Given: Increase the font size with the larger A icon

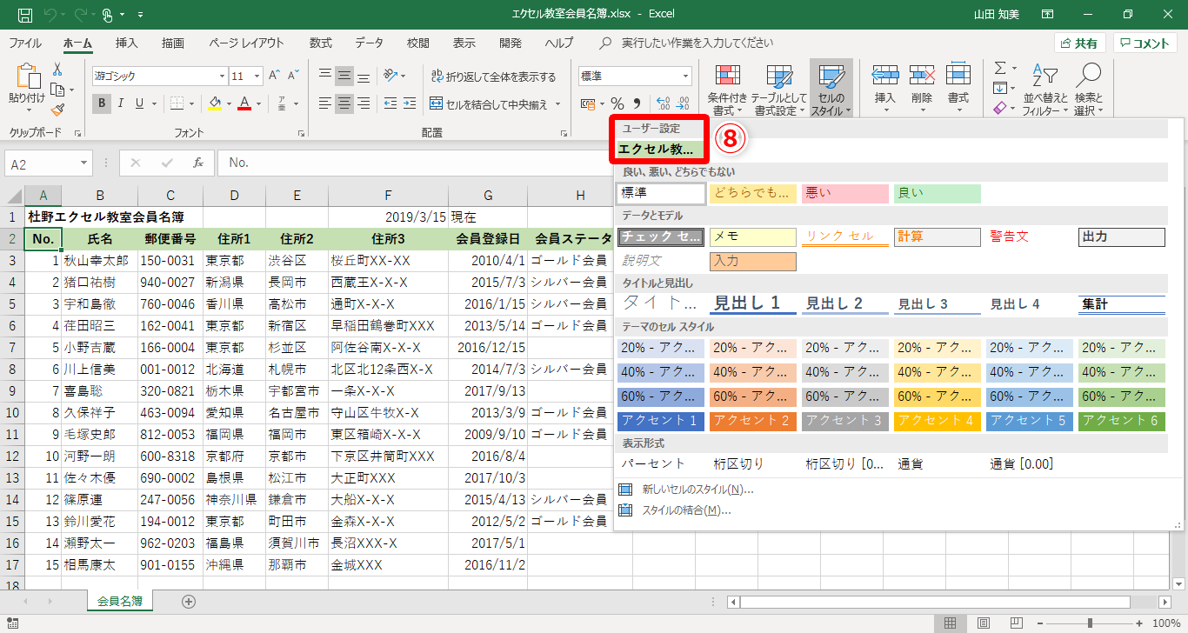Looking at the screenshot, I should [x=274, y=76].
